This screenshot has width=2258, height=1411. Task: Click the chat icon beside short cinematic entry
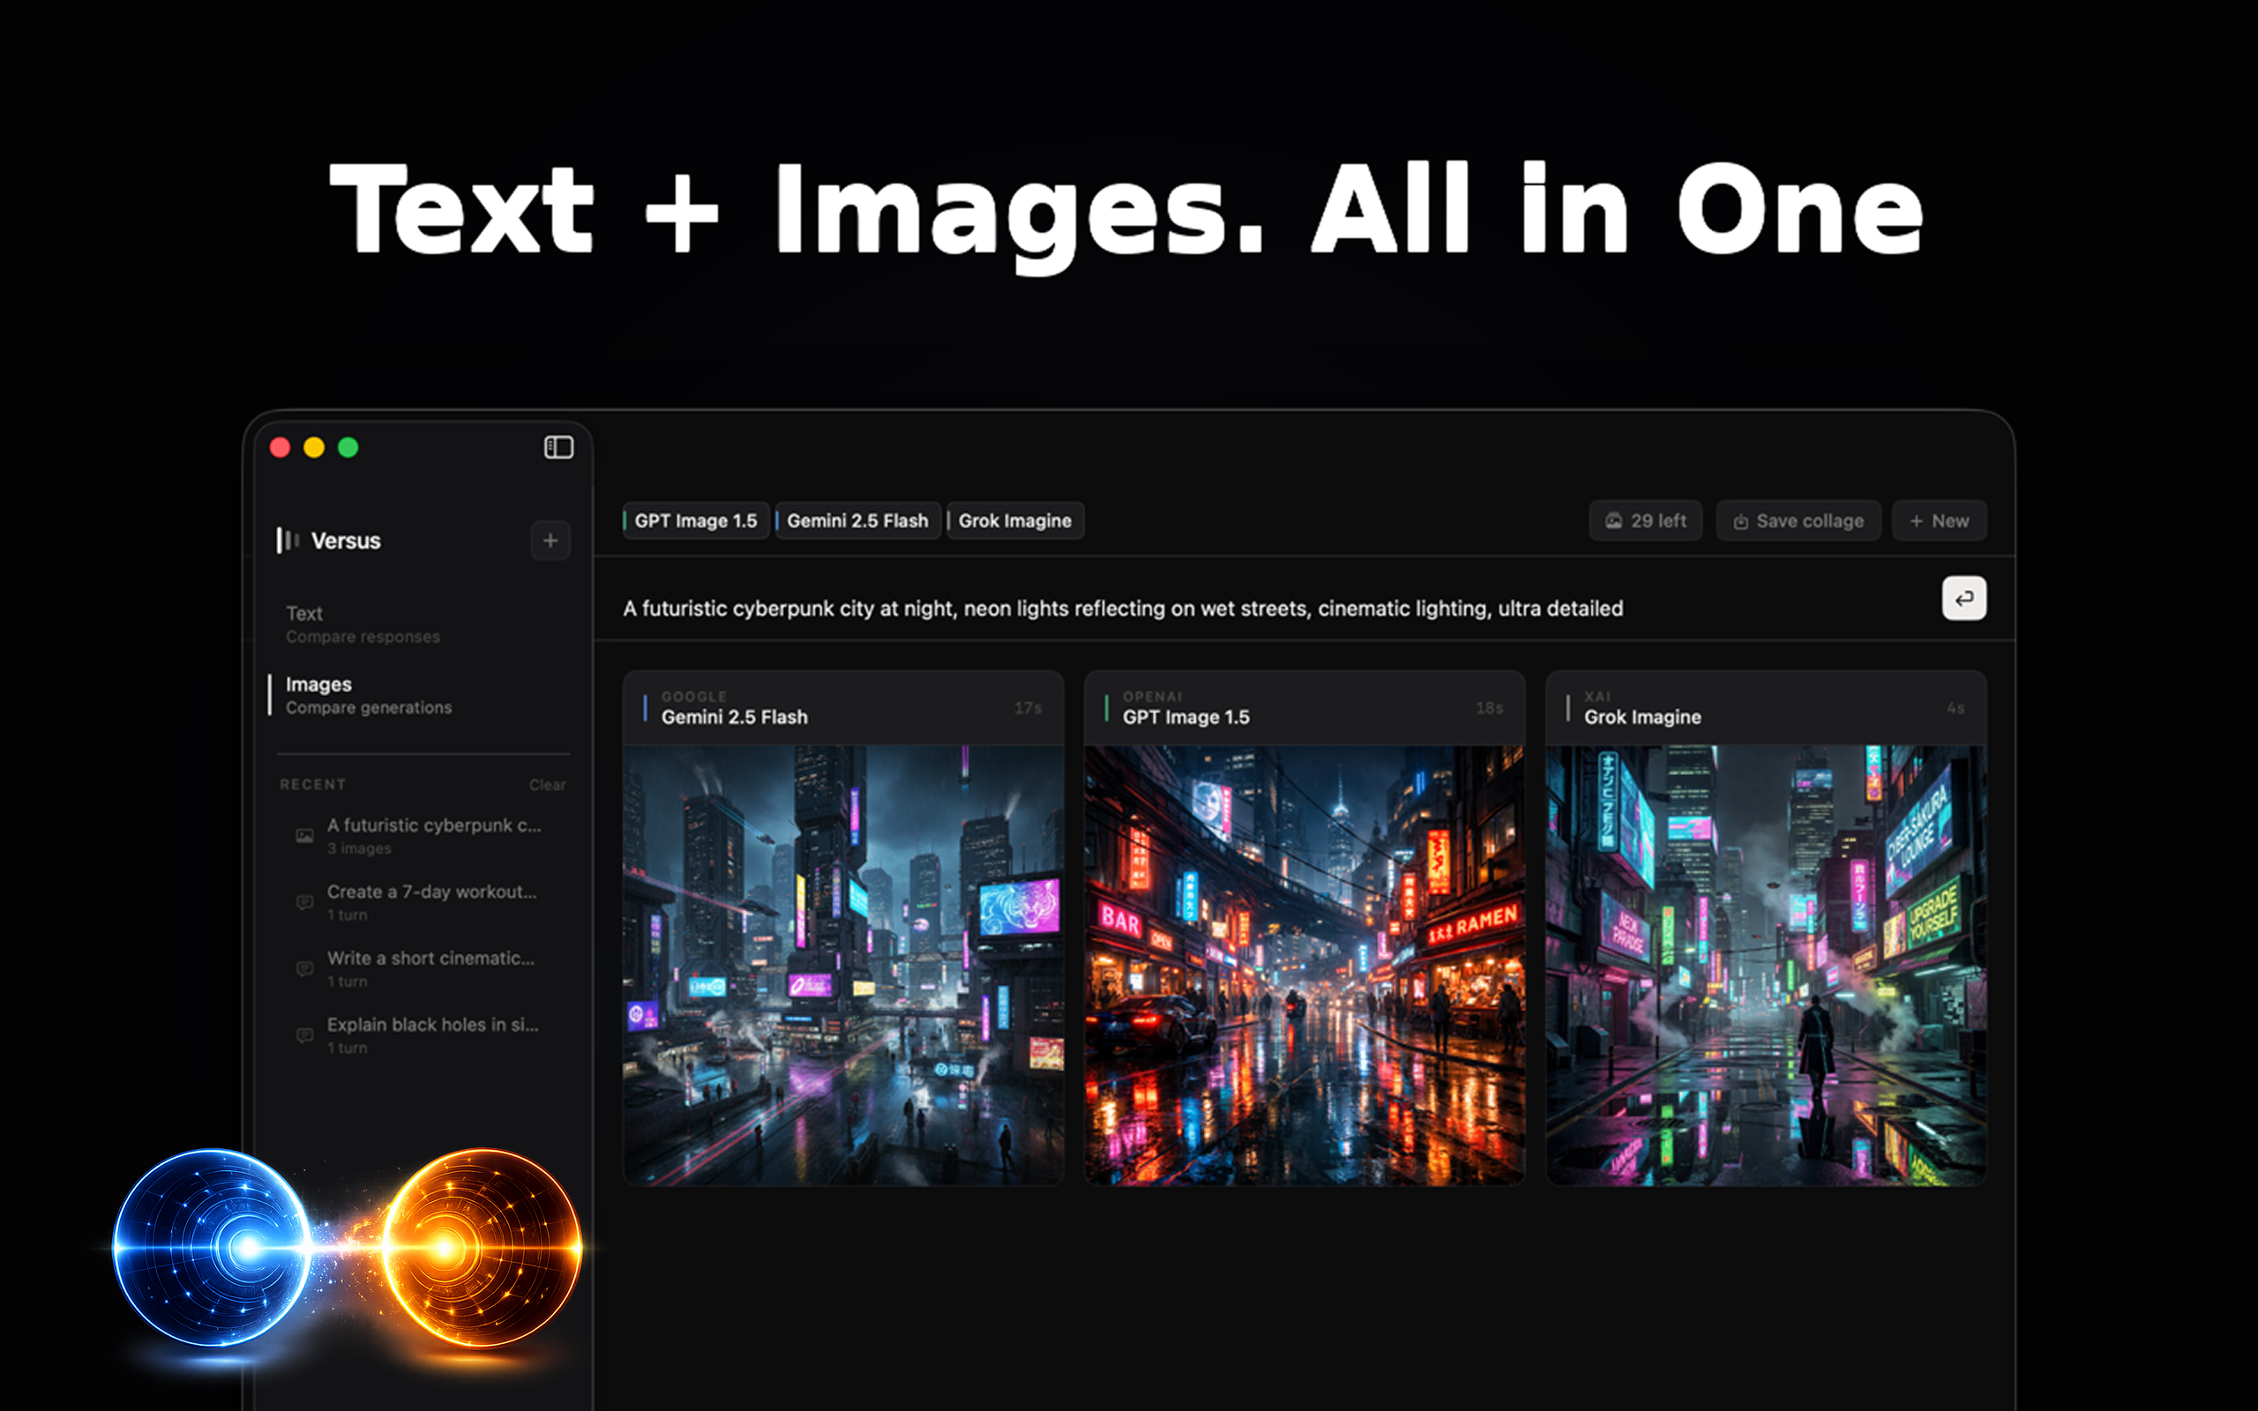304,968
